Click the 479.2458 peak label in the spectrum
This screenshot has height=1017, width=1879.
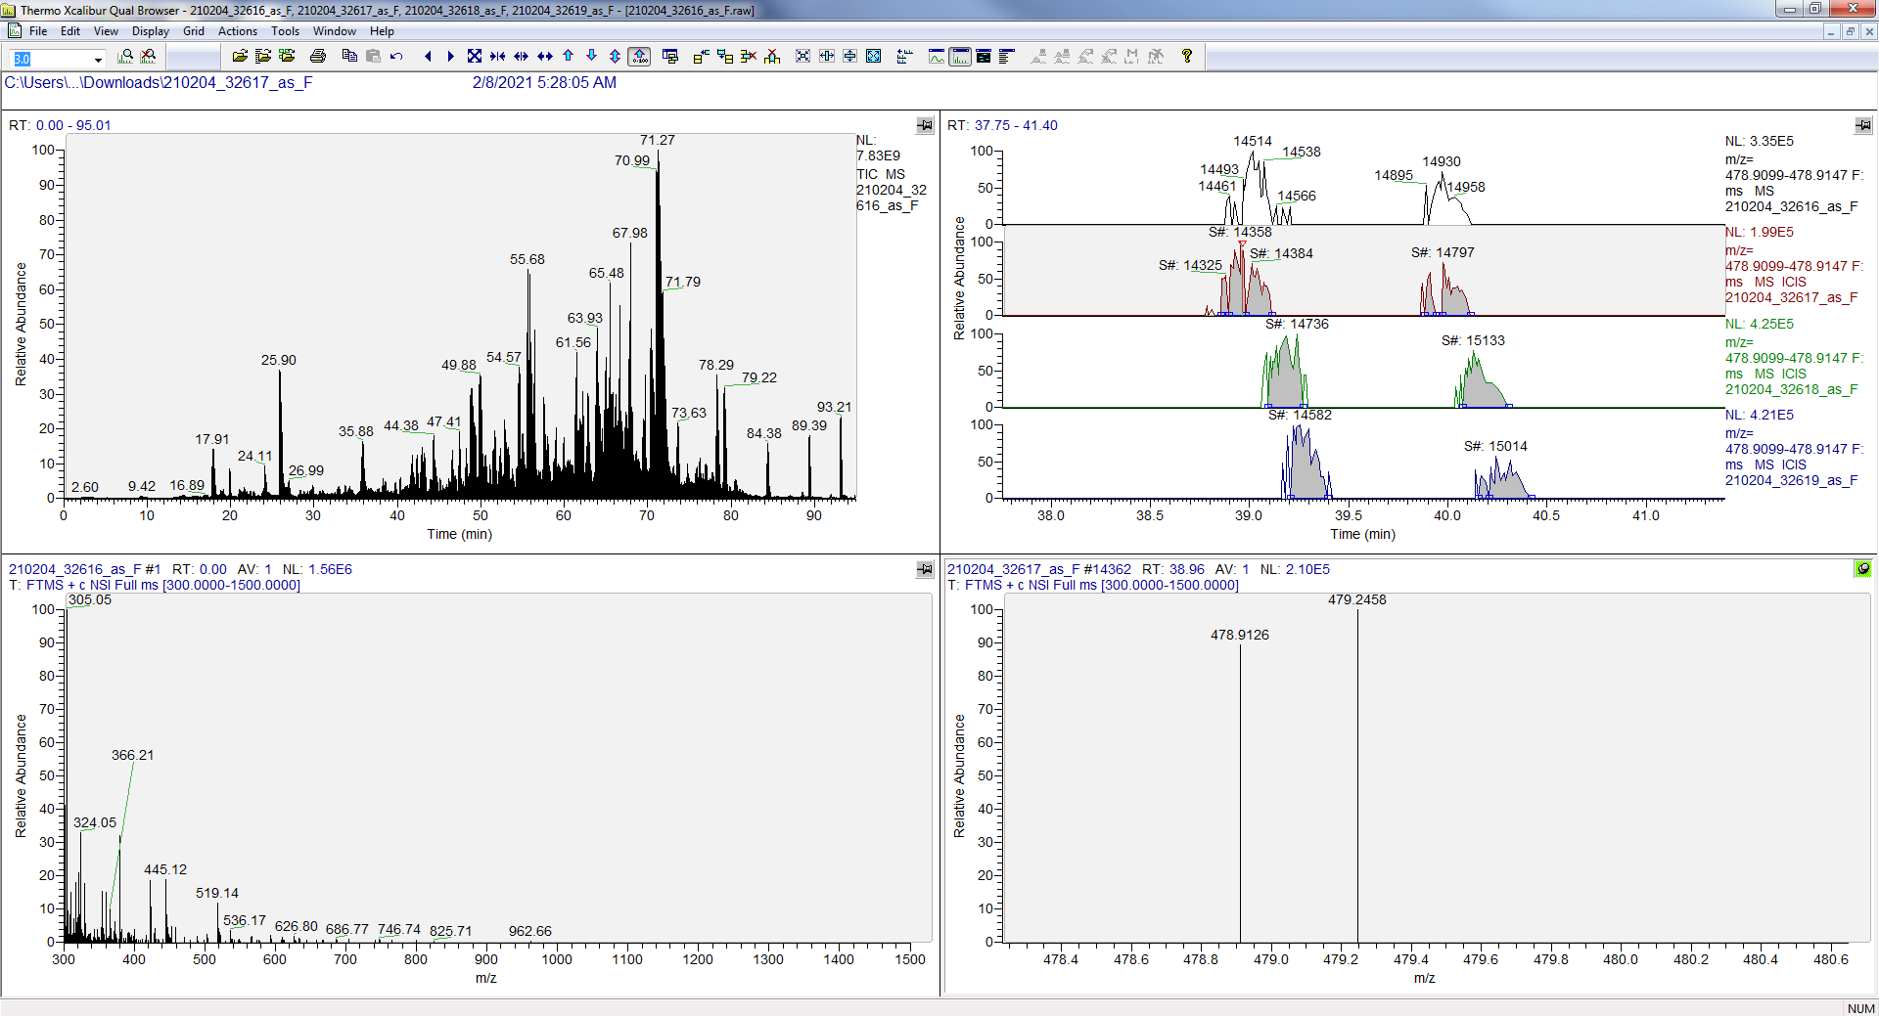coord(1356,599)
